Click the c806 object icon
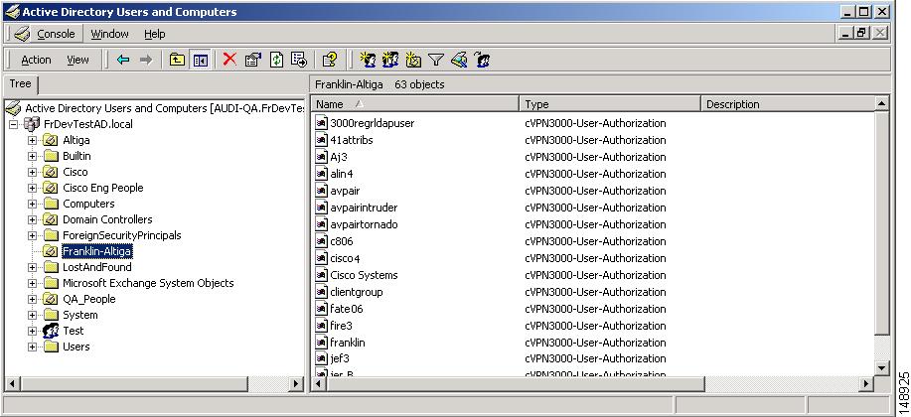 point(321,241)
